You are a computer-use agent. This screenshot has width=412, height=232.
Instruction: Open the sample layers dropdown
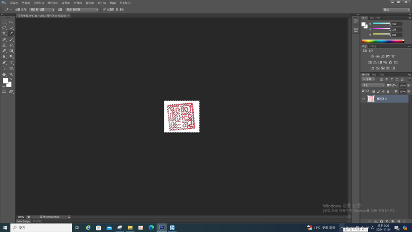point(82,10)
